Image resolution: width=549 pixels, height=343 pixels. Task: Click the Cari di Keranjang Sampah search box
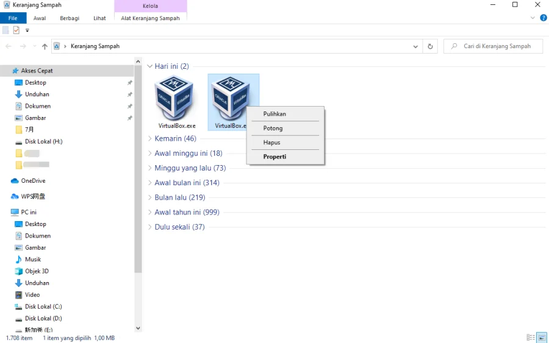[x=493, y=46]
